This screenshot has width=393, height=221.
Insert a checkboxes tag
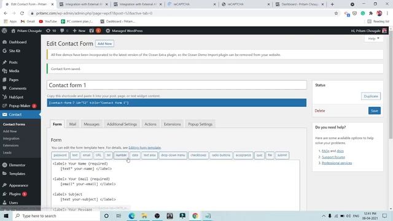tap(198, 155)
